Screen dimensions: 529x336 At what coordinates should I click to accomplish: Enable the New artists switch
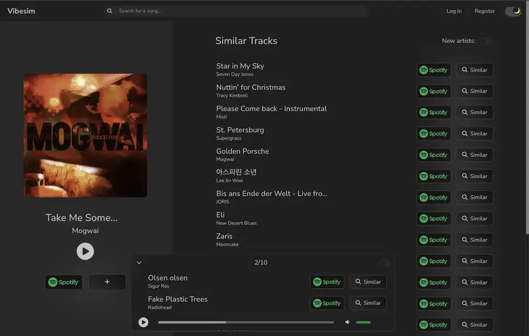tap(486, 41)
